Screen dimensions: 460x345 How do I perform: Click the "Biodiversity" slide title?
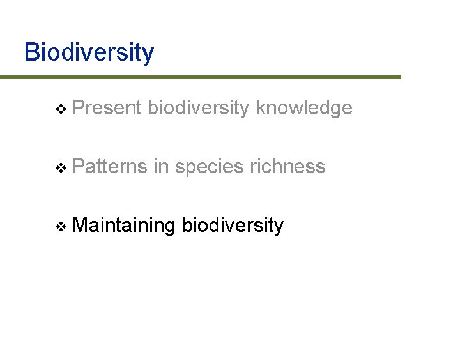click(x=89, y=52)
